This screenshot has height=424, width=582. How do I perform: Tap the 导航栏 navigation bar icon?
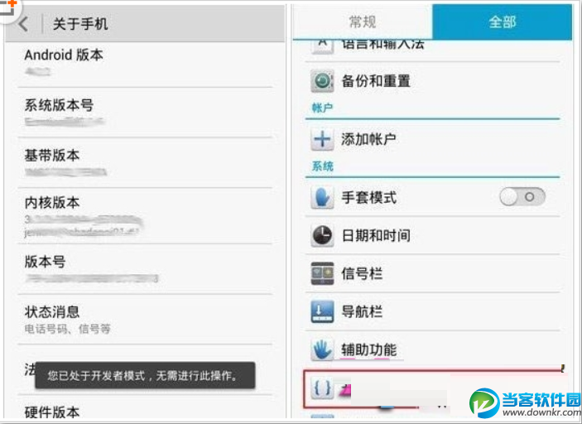322,312
